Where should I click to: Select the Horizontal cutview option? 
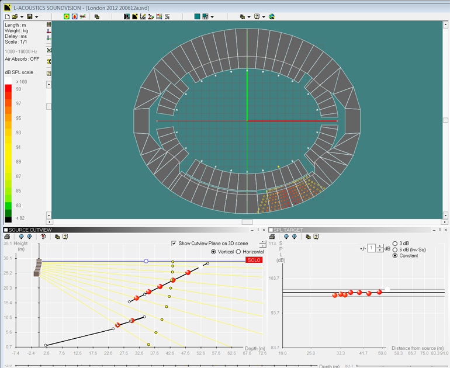[238, 252]
